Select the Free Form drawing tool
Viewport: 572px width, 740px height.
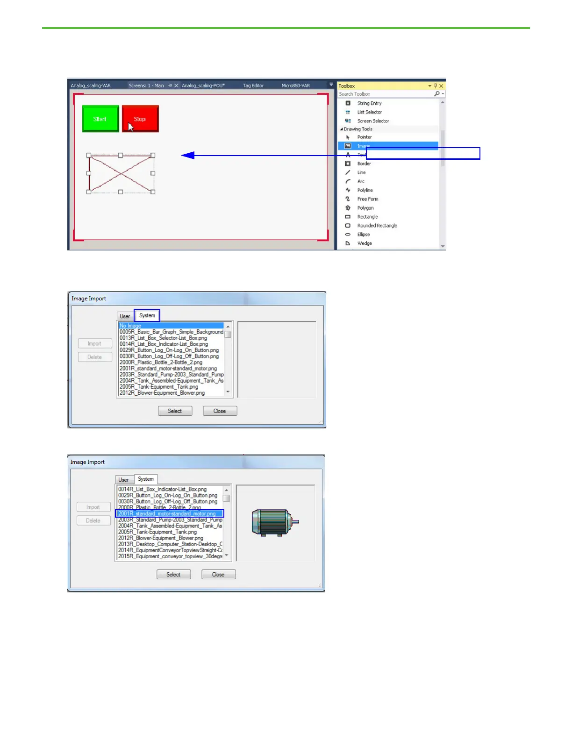tap(388, 199)
